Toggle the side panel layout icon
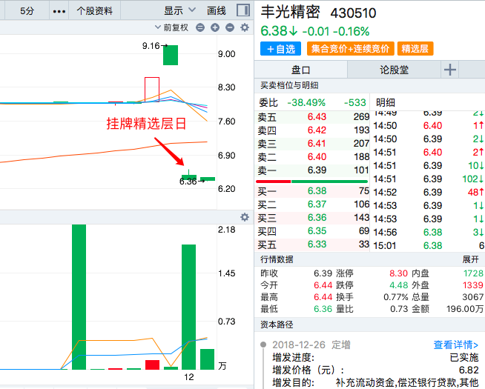 [x=243, y=10]
